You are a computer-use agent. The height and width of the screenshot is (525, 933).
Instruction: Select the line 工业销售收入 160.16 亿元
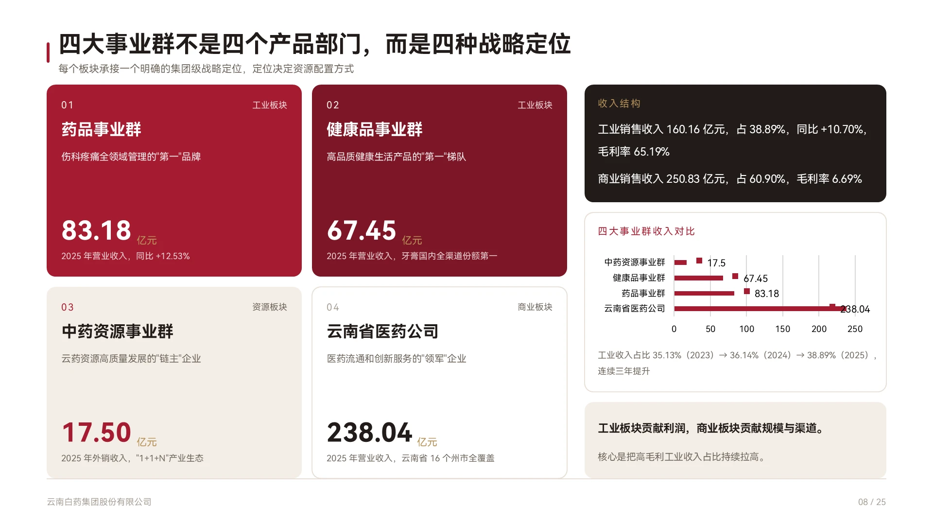pos(733,140)
